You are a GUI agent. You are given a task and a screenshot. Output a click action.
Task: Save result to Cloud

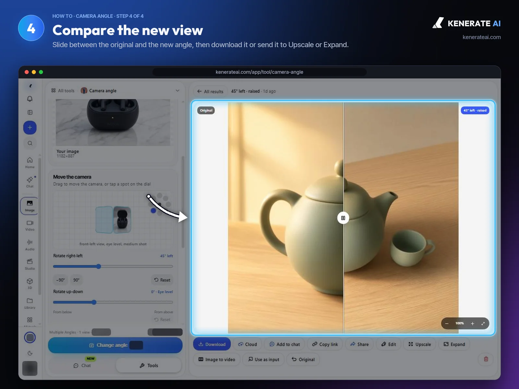pos(247,344)
